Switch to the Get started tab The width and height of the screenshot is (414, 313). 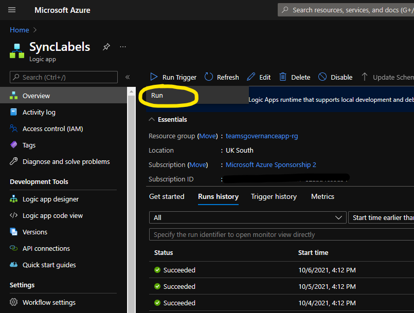(167, 197)
